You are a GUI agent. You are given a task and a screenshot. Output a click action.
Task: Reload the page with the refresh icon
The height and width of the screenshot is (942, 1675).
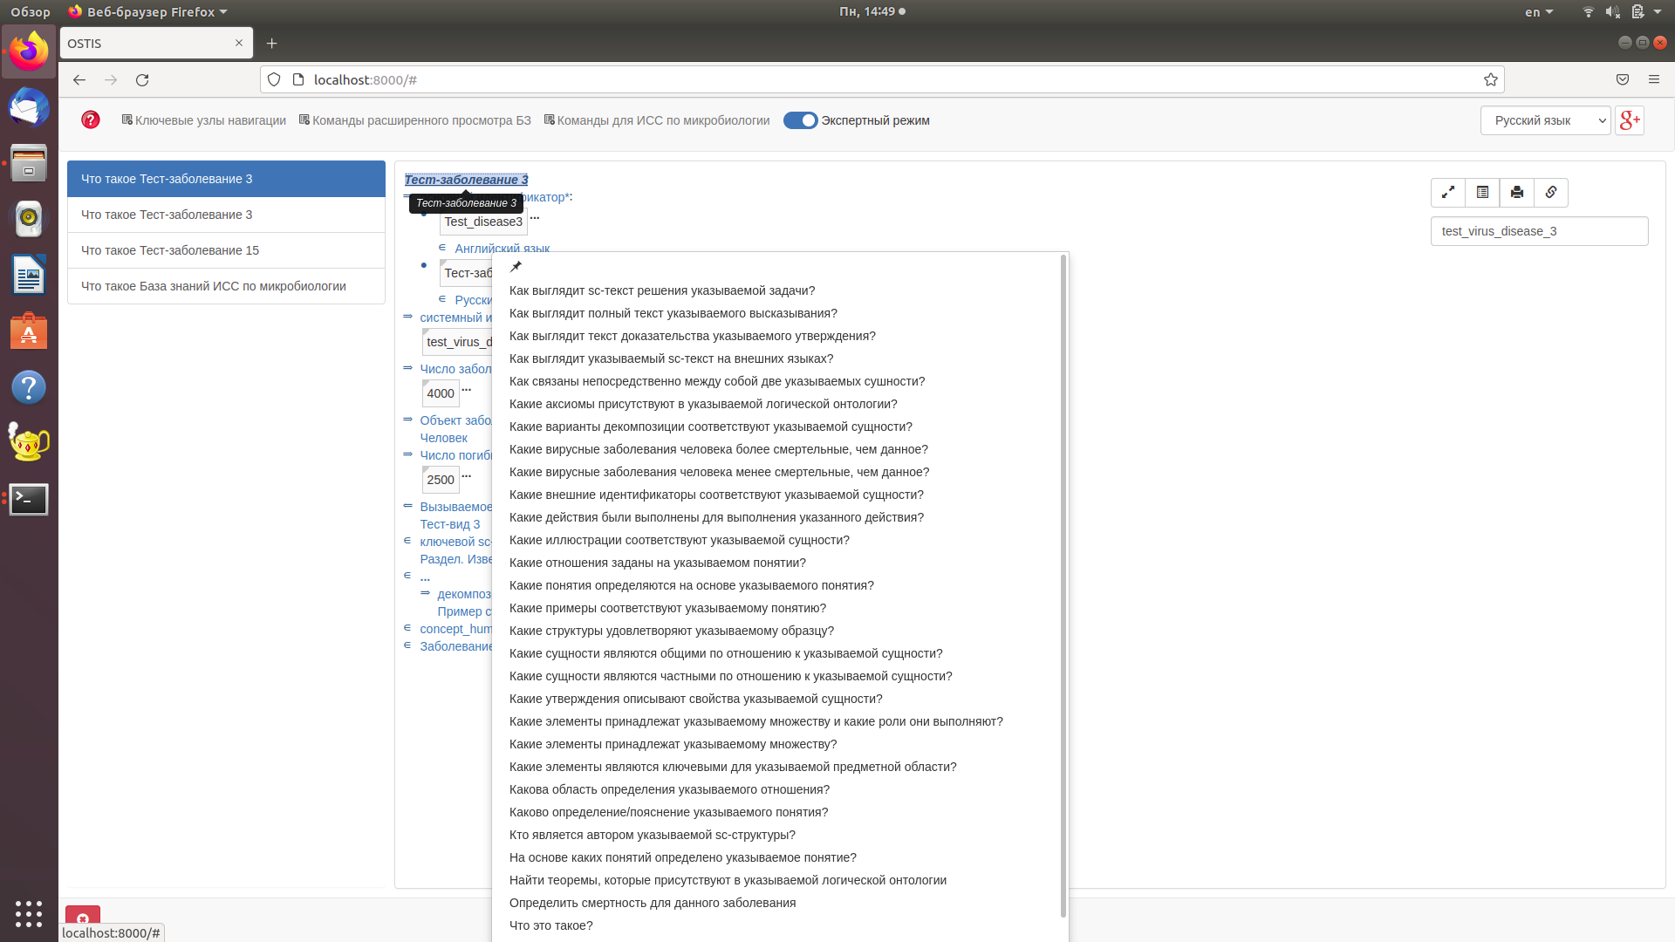coord(142,79)
